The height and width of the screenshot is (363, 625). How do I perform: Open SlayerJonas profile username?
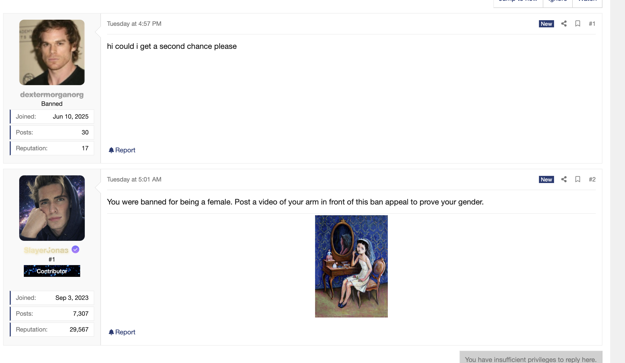click(46, 250)
